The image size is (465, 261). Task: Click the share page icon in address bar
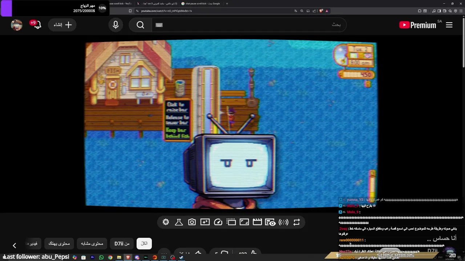(x=314, y=11)
